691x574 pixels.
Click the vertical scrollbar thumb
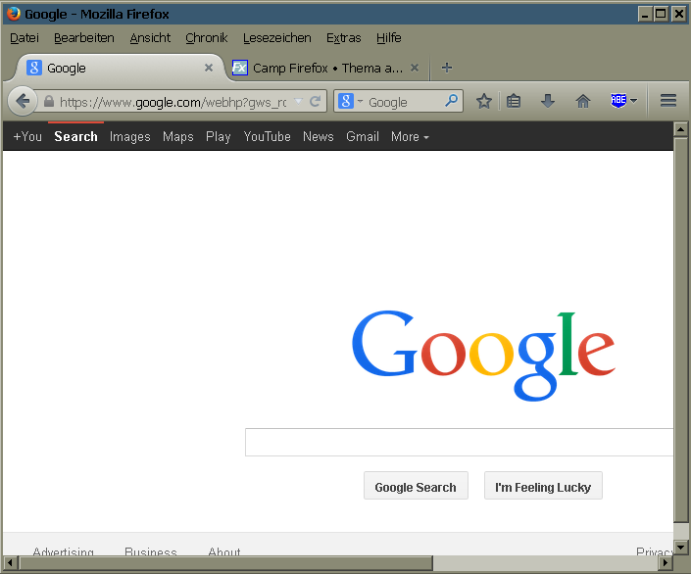pos(681,330)
